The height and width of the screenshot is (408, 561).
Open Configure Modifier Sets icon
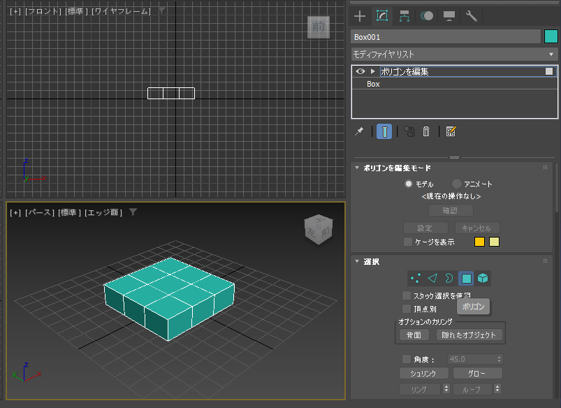click(451, 132)
